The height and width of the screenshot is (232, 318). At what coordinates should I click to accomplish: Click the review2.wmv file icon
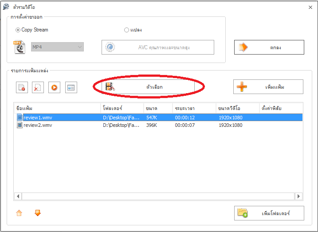tap(20, 125)
